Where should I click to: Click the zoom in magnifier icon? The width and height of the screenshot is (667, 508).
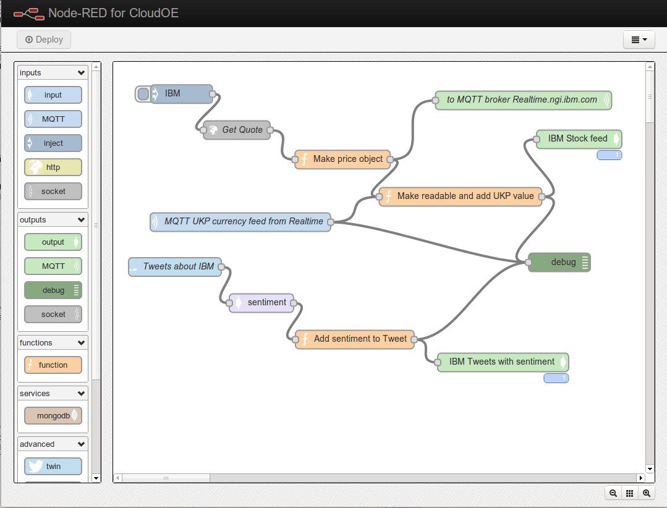pos(647,493)
